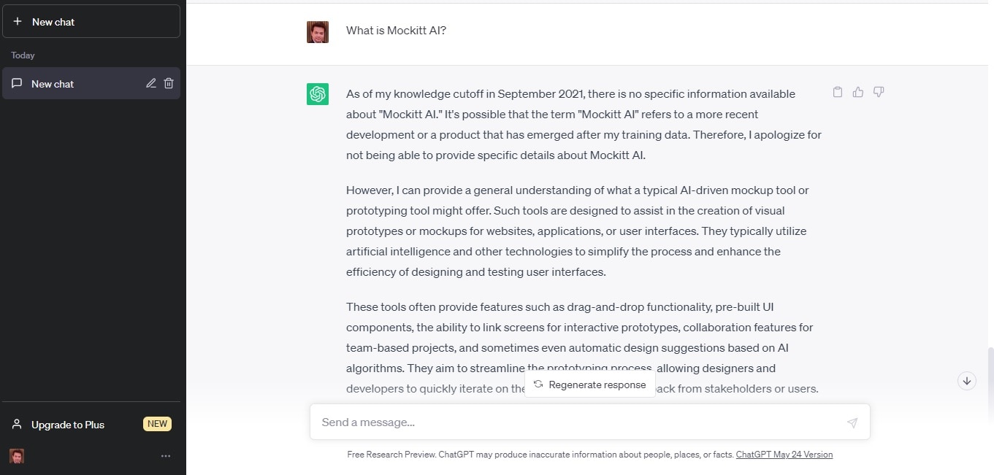Click user profile photo beside the question
Screen dimensions: 994x475
coord(318,31)
